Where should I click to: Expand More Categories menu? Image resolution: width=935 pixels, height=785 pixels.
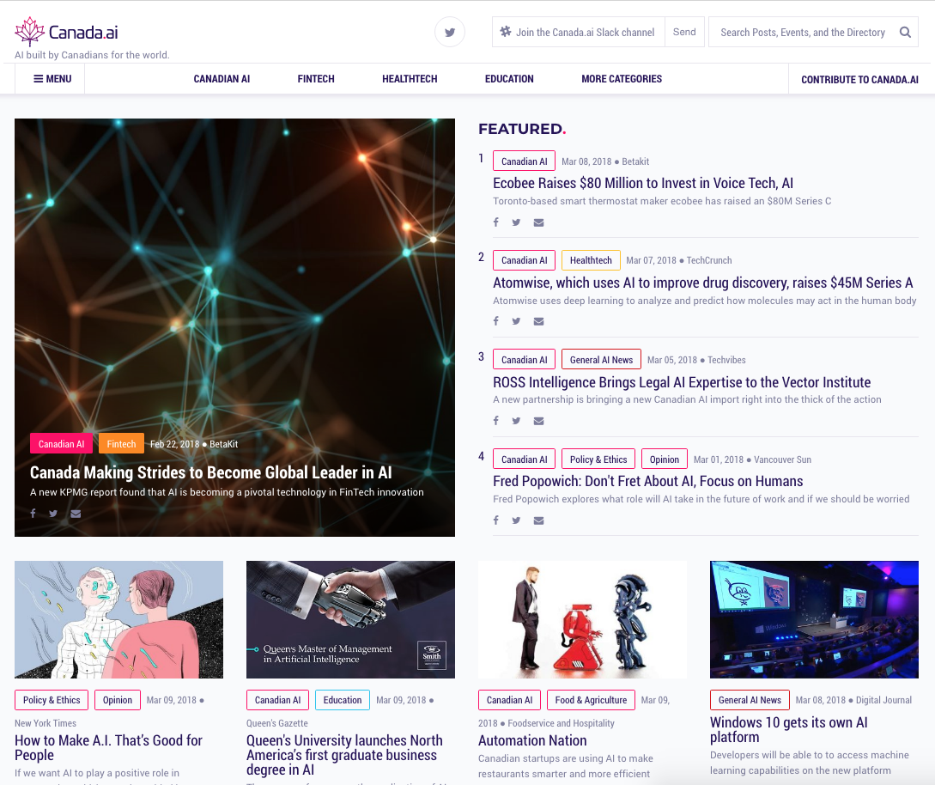(x=622, y=79)
